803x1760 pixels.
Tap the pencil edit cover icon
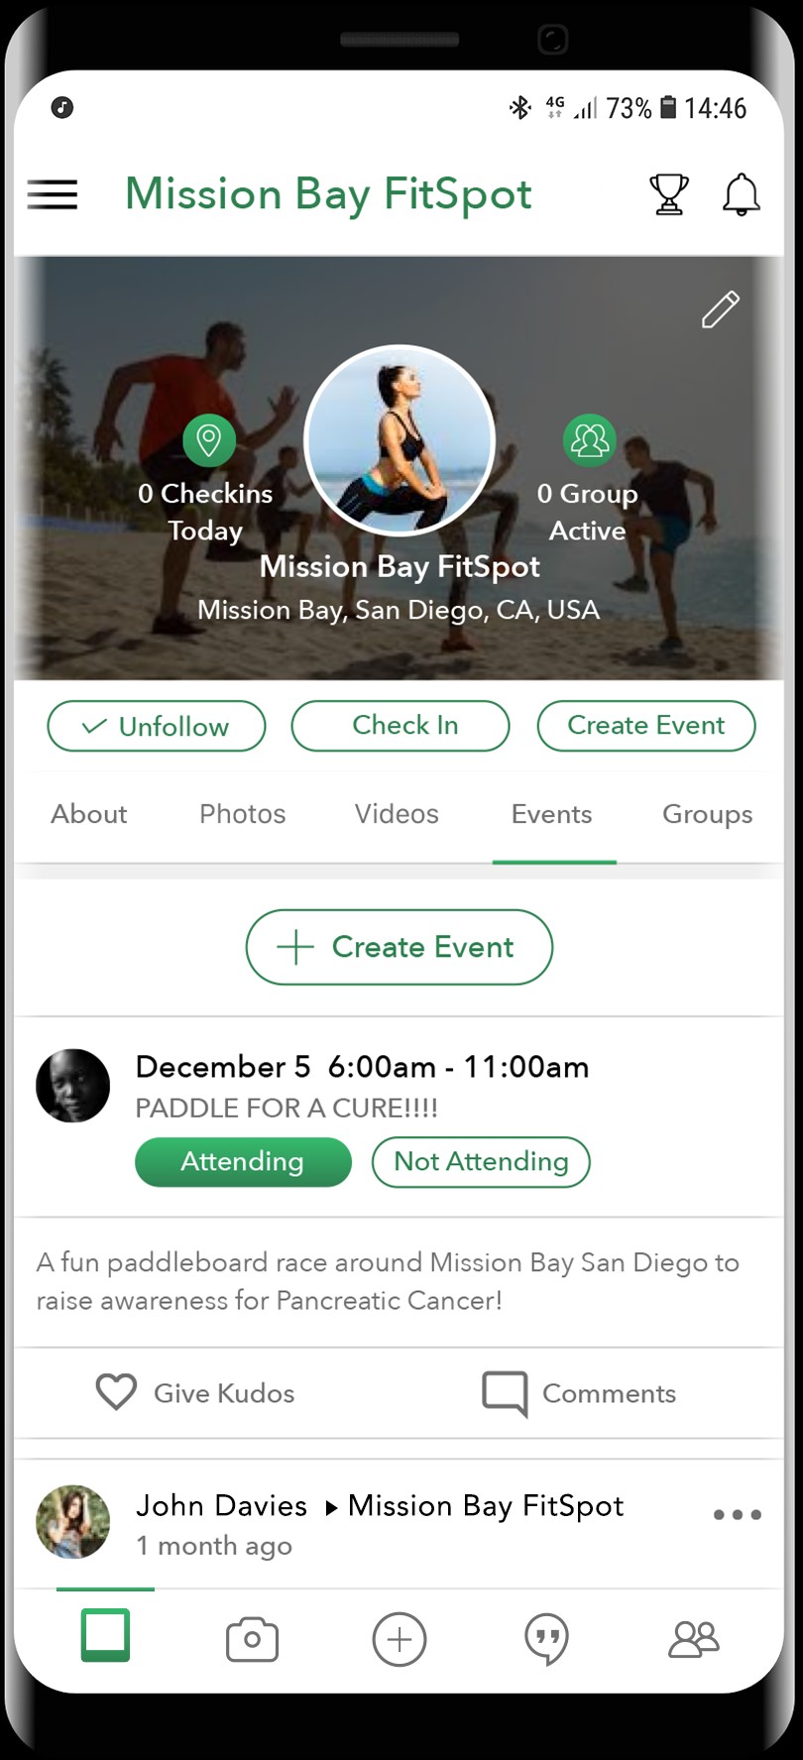721,309
